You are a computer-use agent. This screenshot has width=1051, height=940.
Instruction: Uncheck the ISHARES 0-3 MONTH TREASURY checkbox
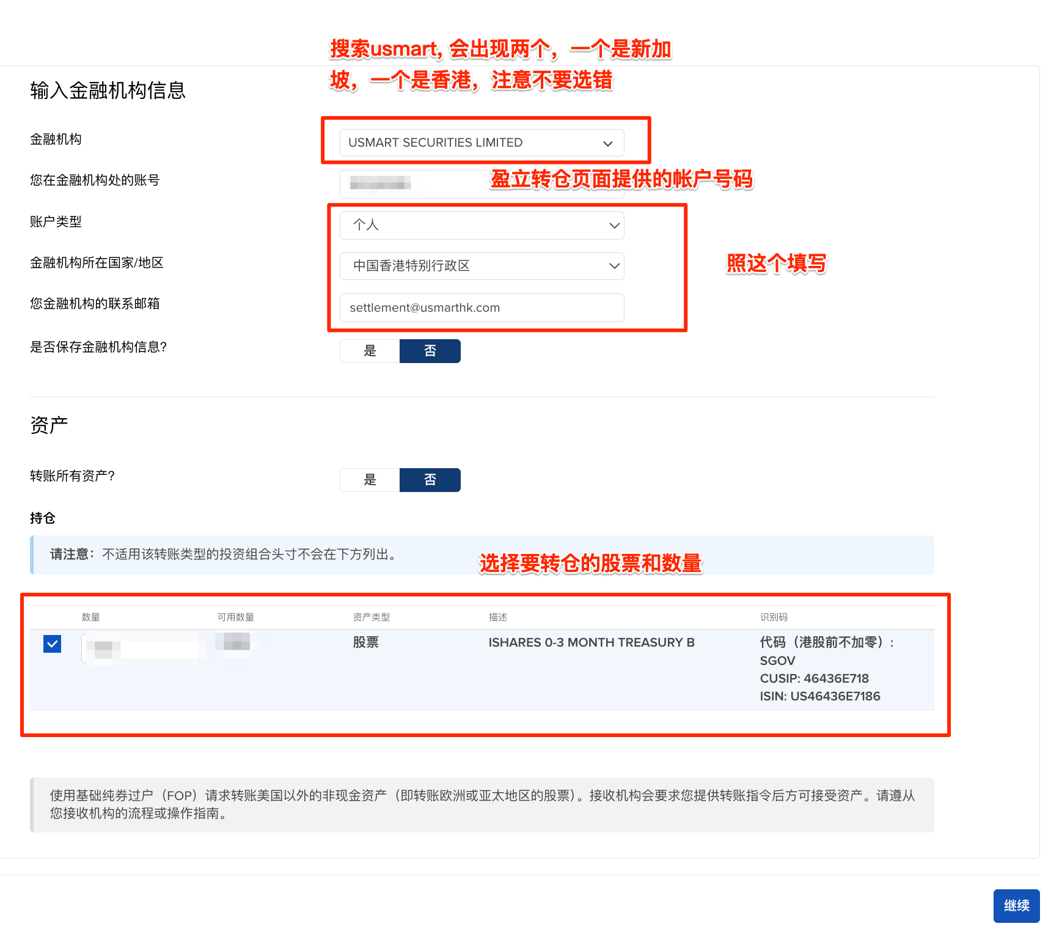(53, 644)
